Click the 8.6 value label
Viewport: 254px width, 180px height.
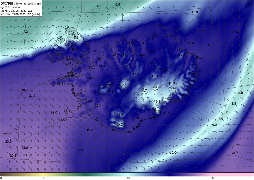(158, 111)
